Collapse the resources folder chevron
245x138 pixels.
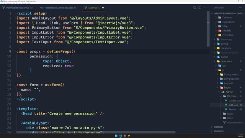(214, 61)
